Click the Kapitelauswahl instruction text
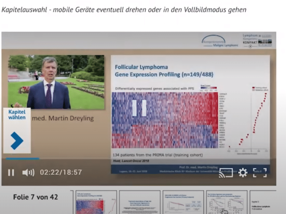Image resolution: width=286 pixels, height=214 pixels. coord(124,10)
